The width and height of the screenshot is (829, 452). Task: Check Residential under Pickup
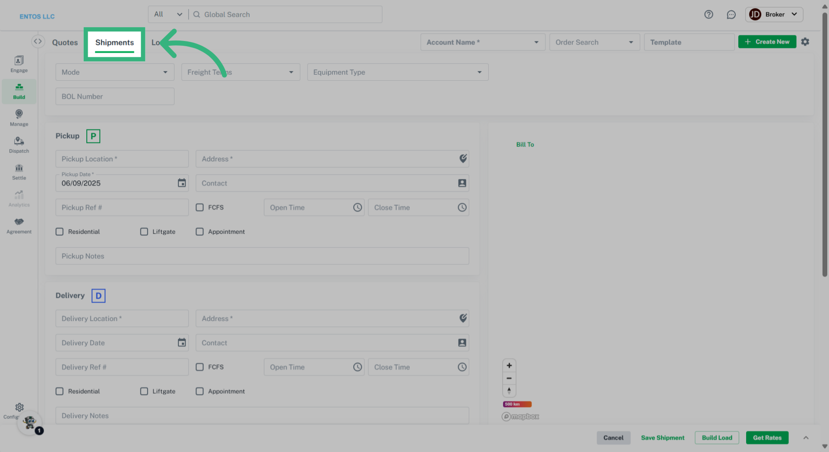click(x=60, y=232)
